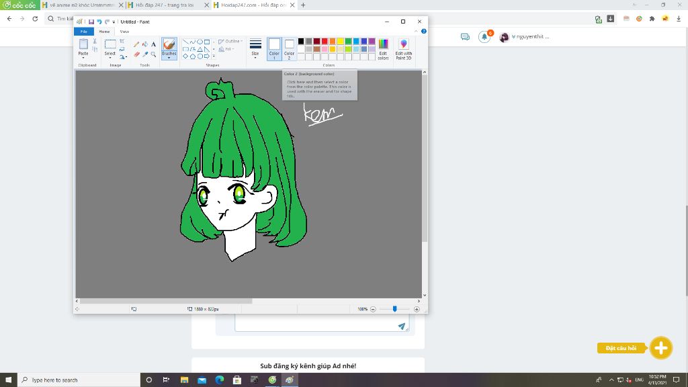688x387 pixels.
Task: Open the Outline dropdown in Shapes group
Action: pos(231,41)
